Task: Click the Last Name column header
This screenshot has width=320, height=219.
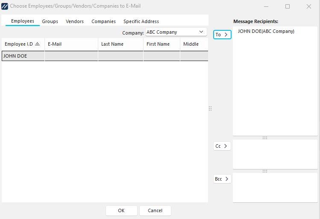Action: pyautogui.click(x=120, y=44)
